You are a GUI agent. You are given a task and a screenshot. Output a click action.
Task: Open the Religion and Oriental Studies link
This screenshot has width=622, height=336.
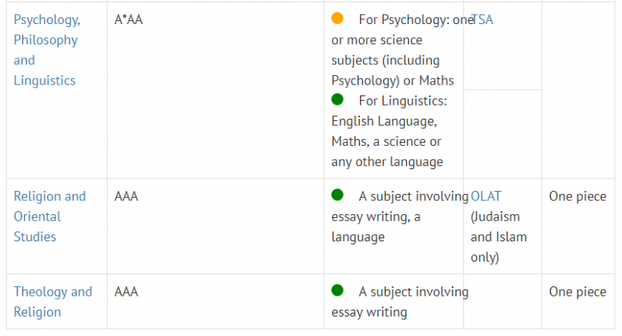point(50,216)
